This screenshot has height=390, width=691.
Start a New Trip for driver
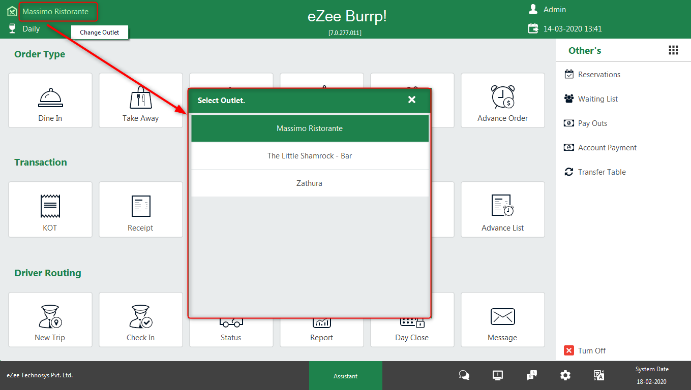pyautogui.click(x=50, y=319)
